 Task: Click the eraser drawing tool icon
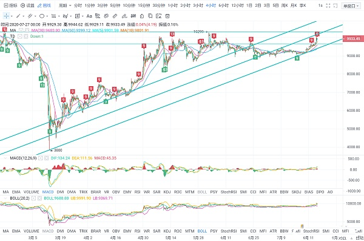tap(124, 16)
